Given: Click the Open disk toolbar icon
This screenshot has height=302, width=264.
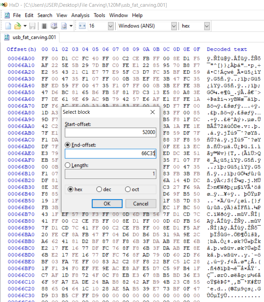Looking at the screenshot, I should tap(54, 26).
